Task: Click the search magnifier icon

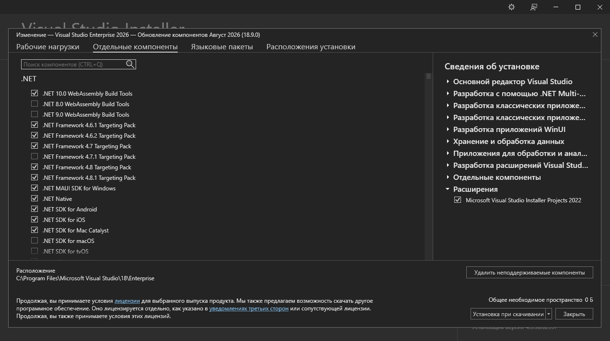Action: click(x=130, y=64)
